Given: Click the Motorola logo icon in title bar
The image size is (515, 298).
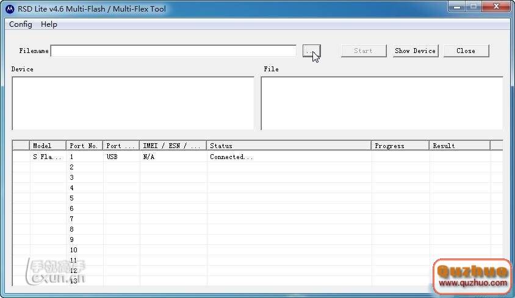Looking at the screenshot, I should (x=10, y=9).
